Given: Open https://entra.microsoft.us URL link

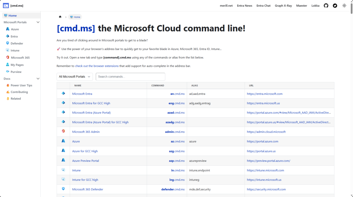Looking at the screenshot, I should pos(263,103).
